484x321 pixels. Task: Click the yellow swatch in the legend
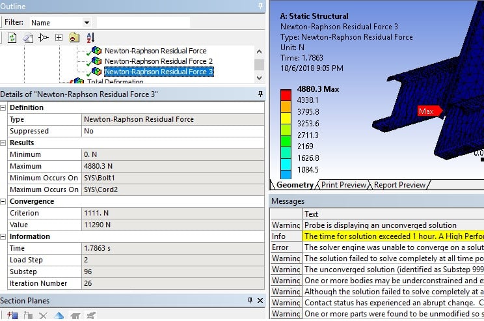tap(286, 118)
